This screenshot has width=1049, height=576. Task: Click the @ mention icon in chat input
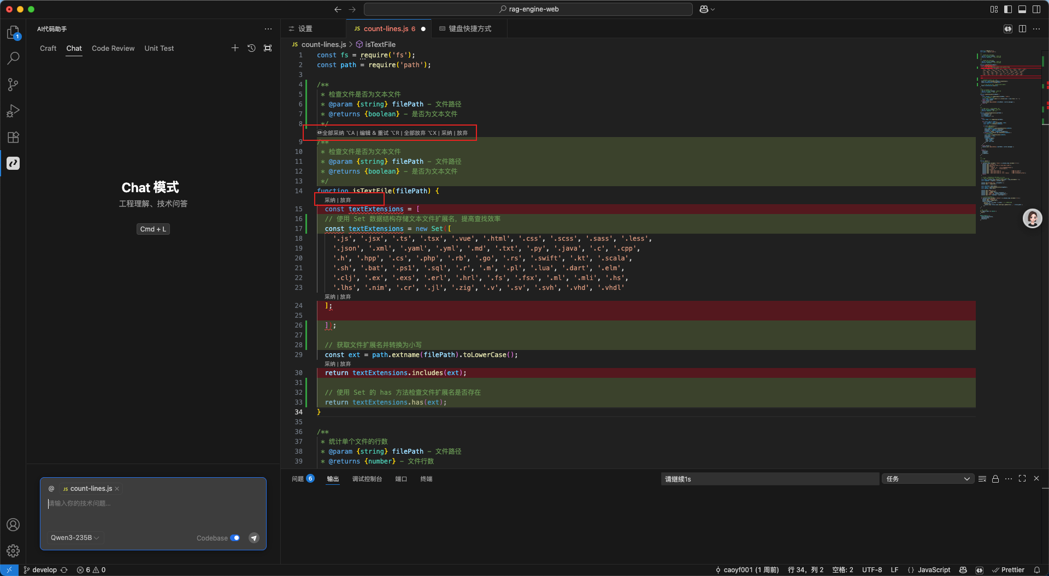tap(51, 489)
